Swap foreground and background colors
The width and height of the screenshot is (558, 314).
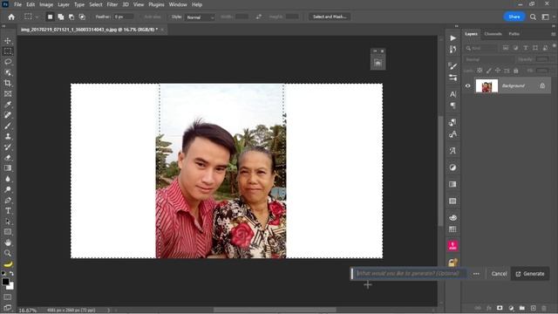coord(11,273)
